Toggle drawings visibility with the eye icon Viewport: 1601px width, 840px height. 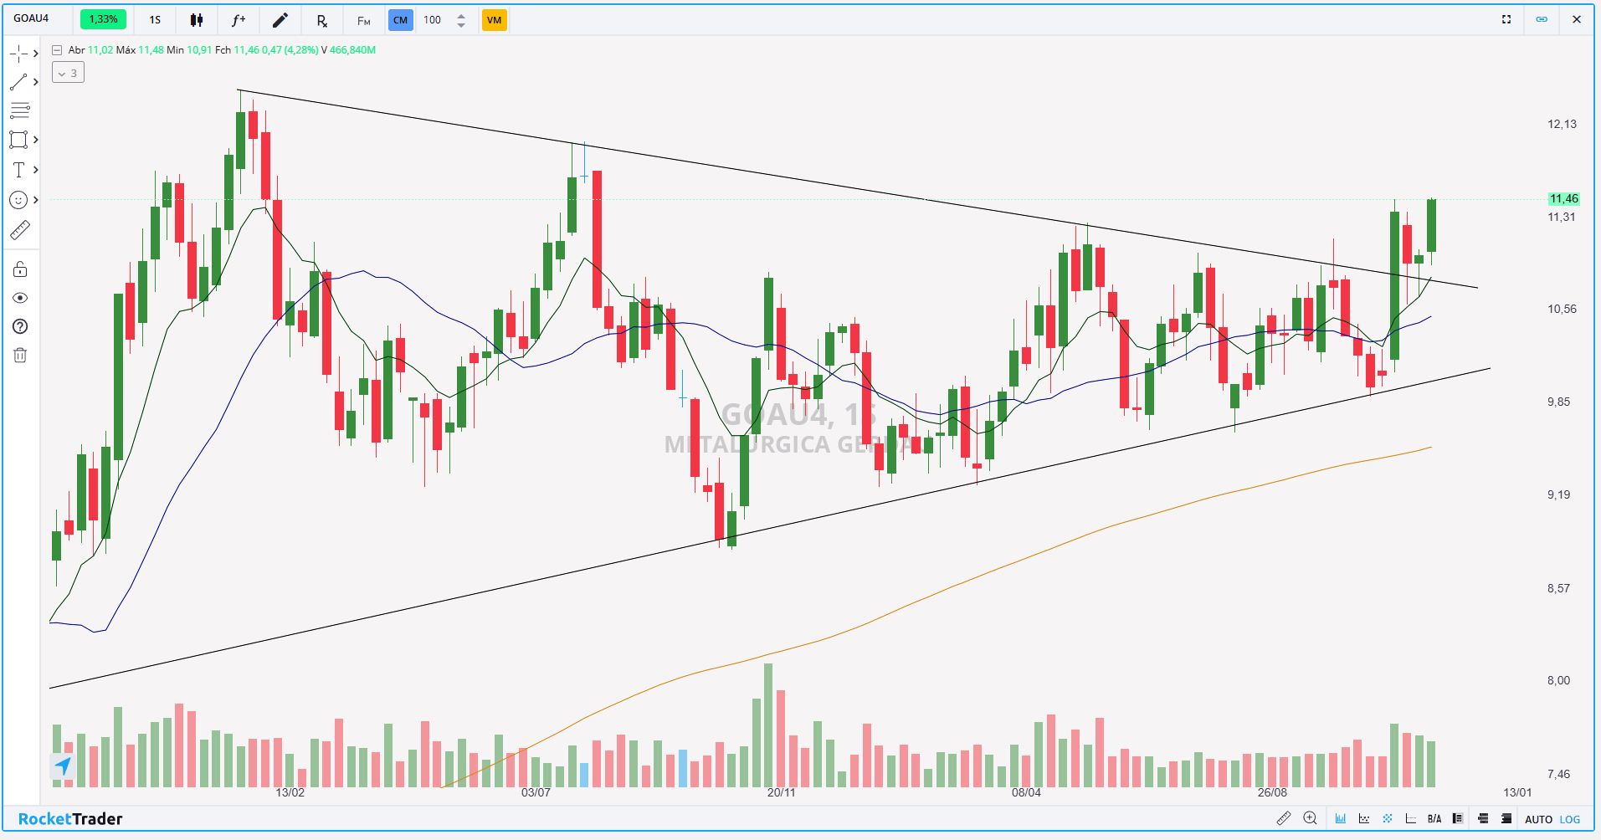coord(20,298)
